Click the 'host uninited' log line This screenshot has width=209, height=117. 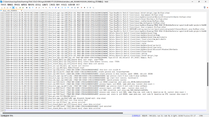[x=58, y=106]
